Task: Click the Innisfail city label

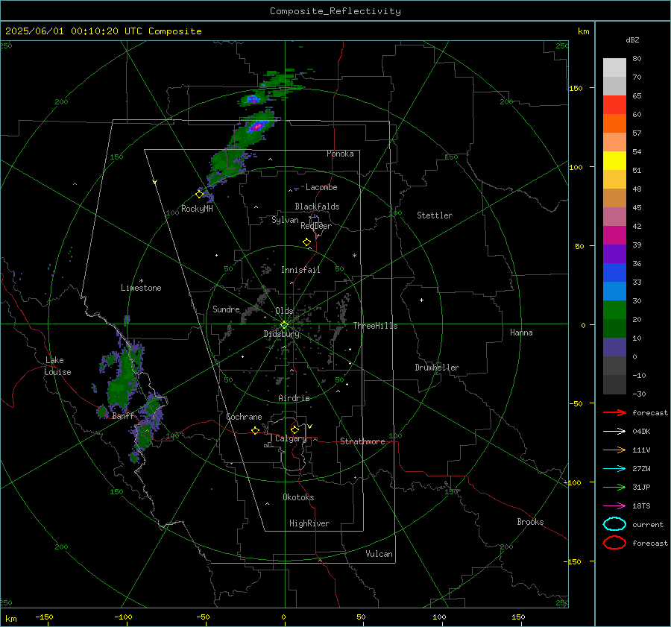Action: coord(300,270)
